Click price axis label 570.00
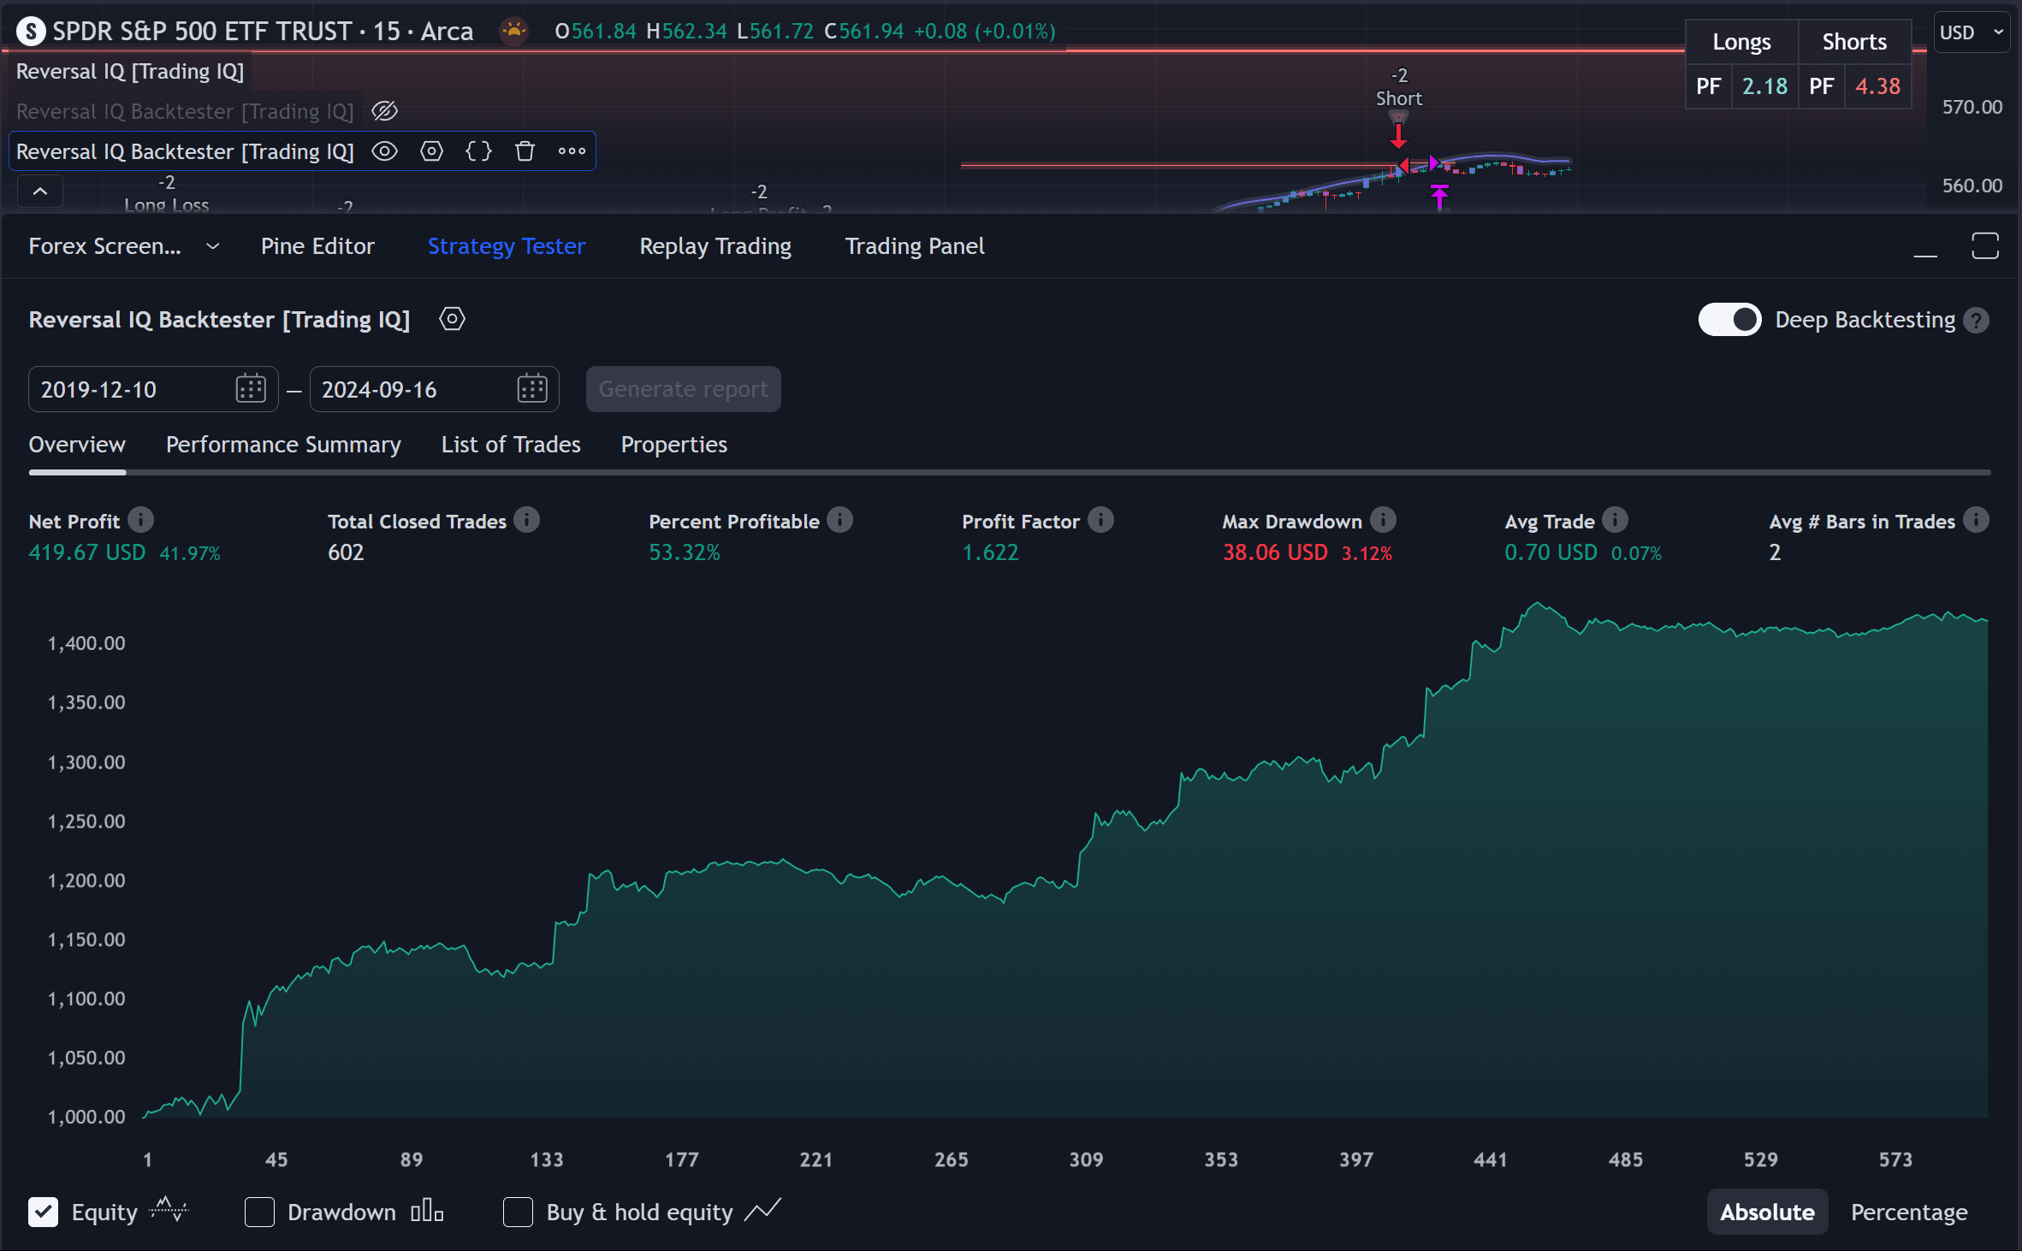This screenshot has height=1251, width=2022. click(x=1972, y=107)
